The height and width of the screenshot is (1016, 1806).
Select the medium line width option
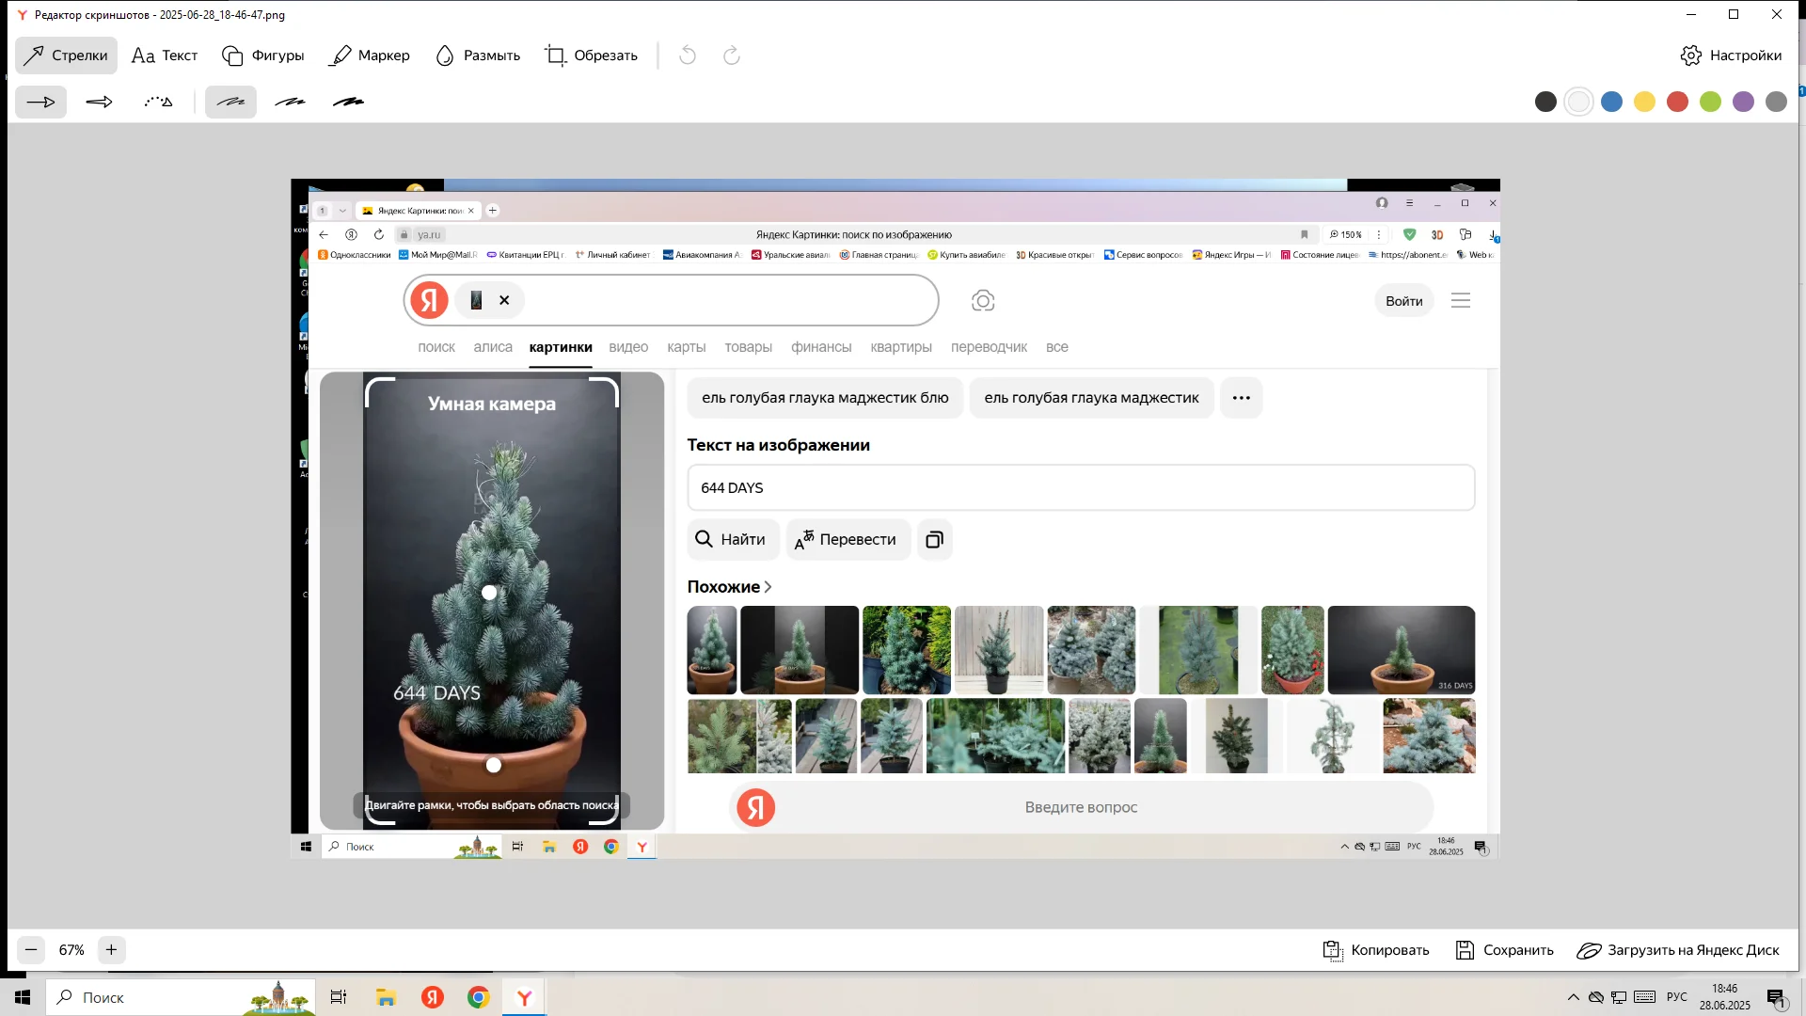pos(290,102)
